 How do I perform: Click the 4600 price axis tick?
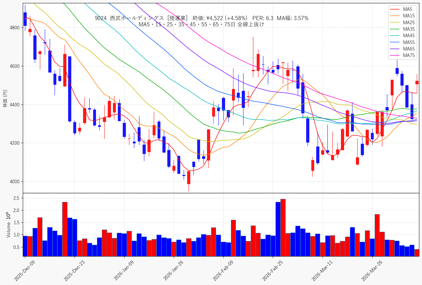(14, 66)
